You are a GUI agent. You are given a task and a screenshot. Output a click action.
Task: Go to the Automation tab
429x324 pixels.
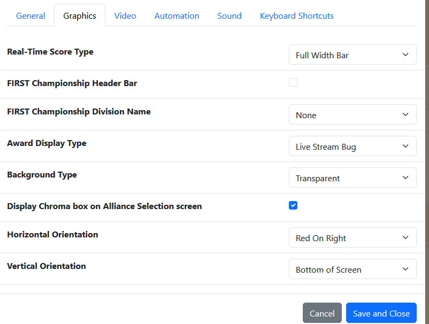[177, 16]
